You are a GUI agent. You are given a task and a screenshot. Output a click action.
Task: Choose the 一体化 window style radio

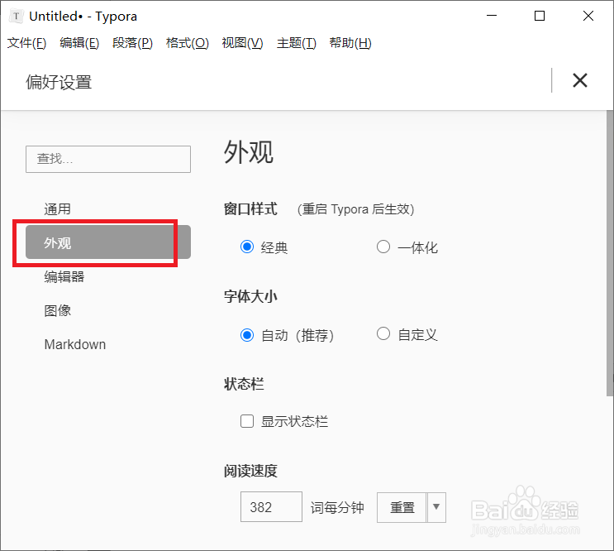coord(383,247)
